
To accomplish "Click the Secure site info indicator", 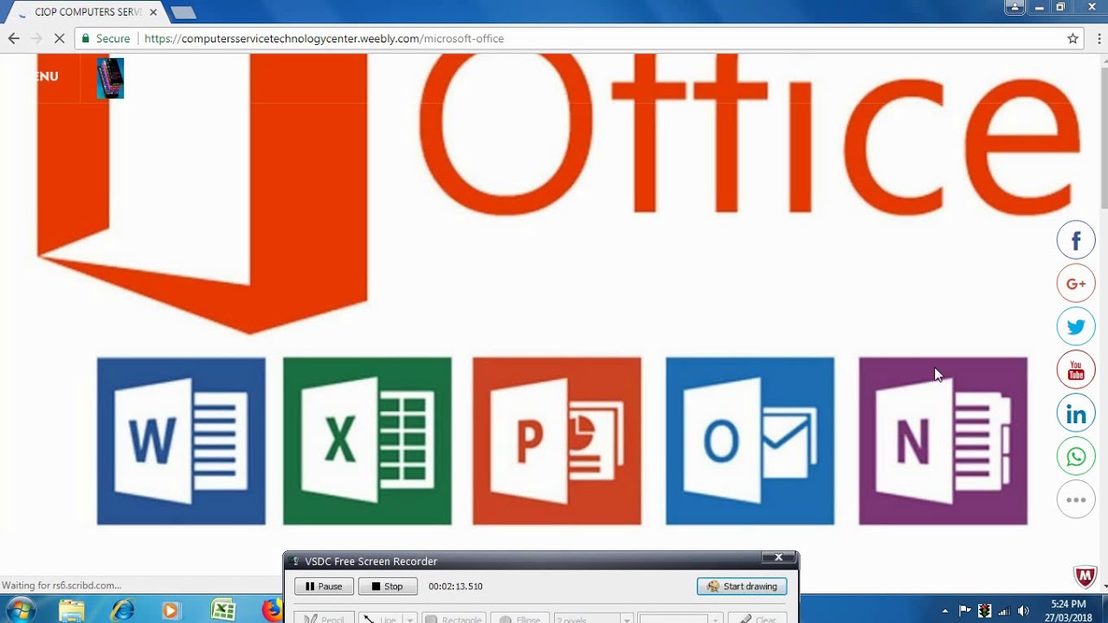I will click(106, 38).
